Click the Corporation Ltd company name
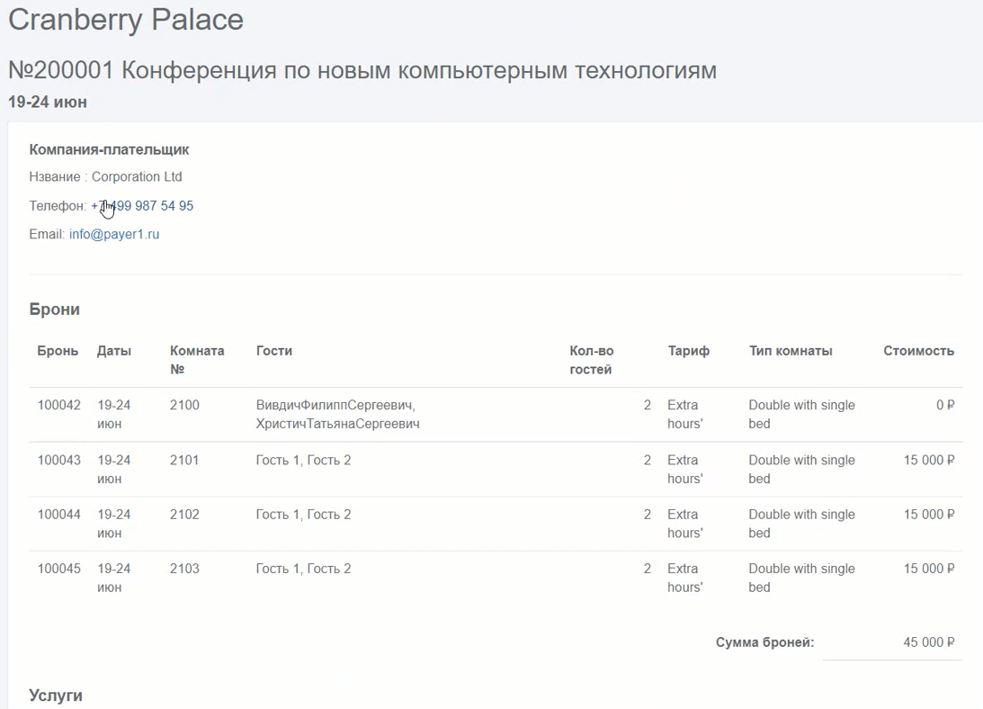Screen dimensions: 983x709 [x=137, y=177]
